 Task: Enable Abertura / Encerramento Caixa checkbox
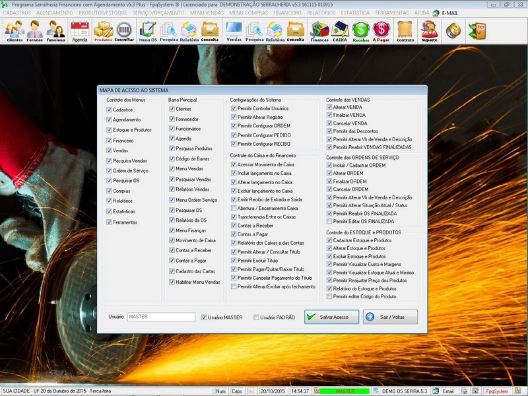tap(234, 208)
